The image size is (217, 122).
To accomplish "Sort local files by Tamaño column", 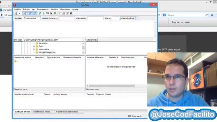I will (40, 58).
